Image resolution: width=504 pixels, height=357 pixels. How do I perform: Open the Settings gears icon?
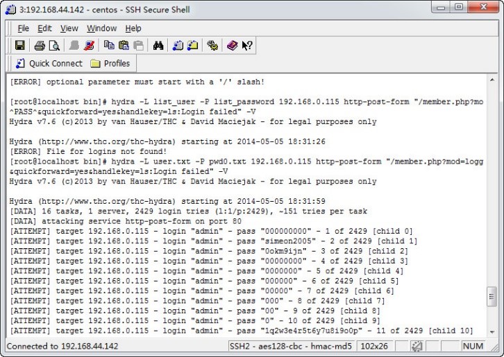(x=212, y=45)
